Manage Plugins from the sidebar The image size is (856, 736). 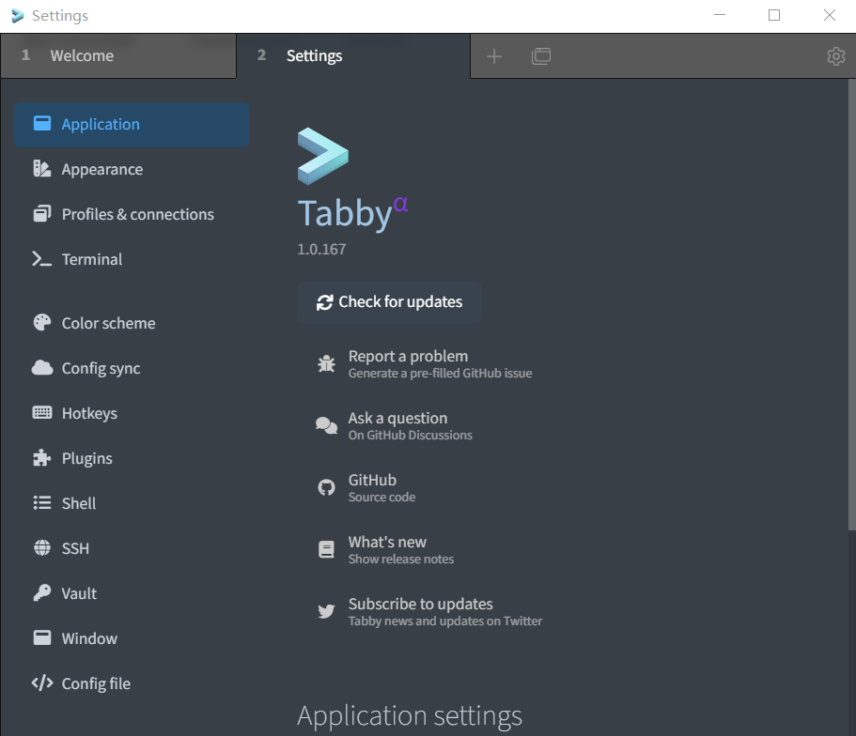tap(86, 458)
